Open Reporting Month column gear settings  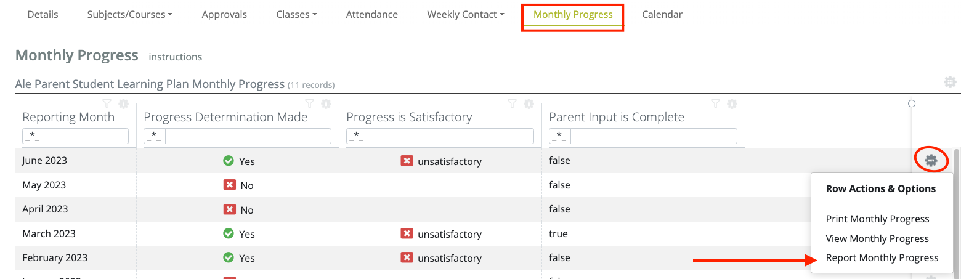coord(123,104)
